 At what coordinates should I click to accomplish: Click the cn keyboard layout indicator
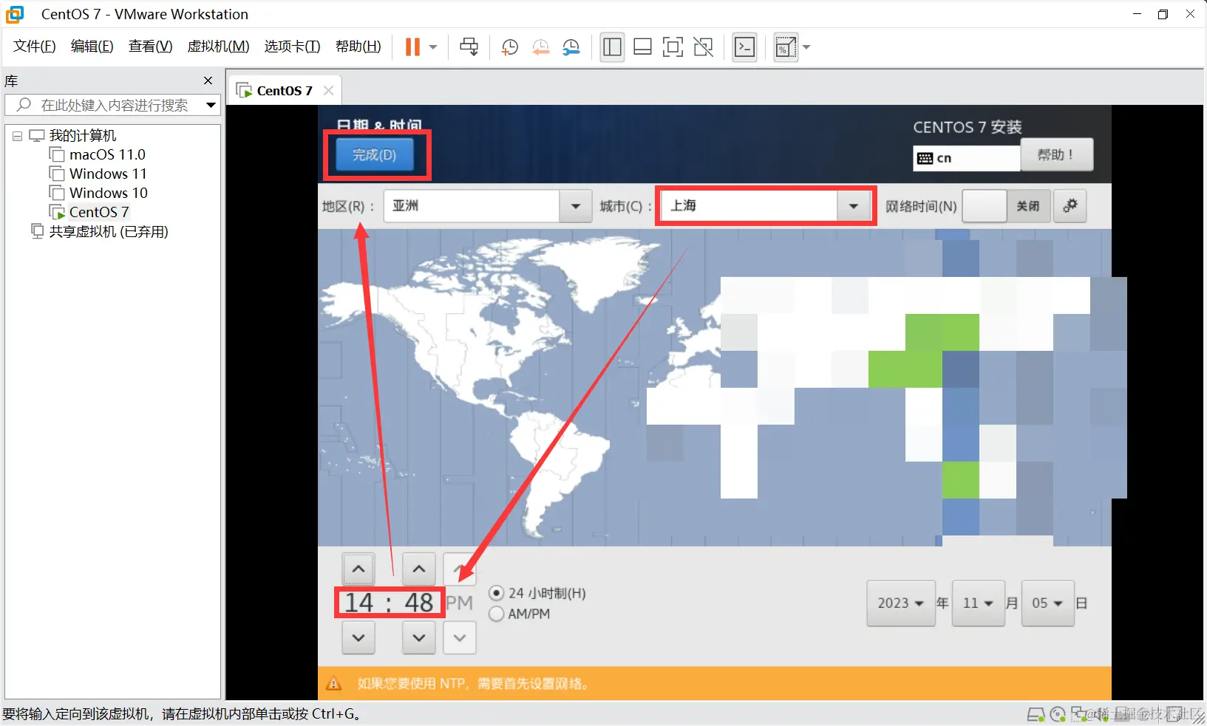coord(967,158)
